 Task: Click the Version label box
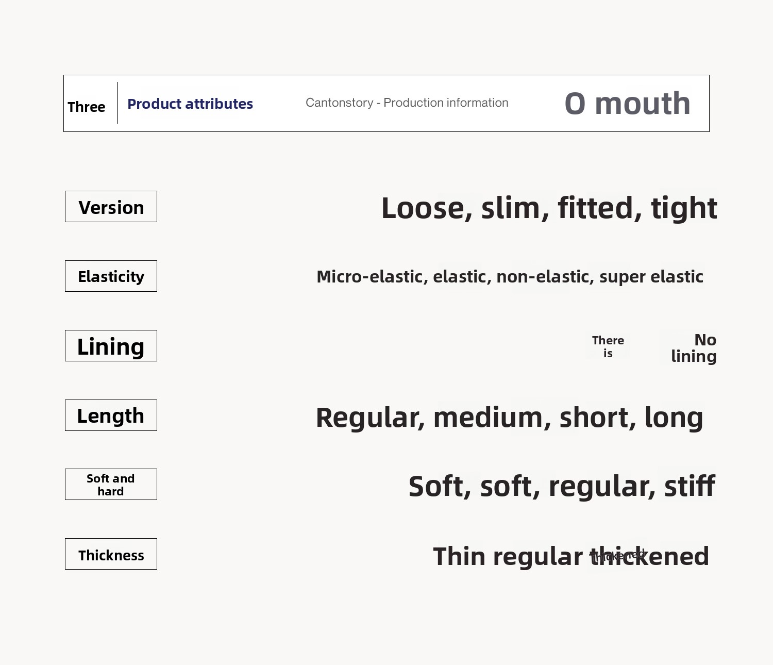(111, 207)
